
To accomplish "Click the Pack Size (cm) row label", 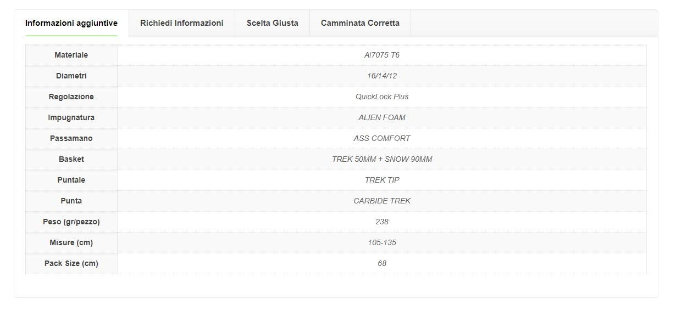I will pyautogui.click(x=71, y=263).
